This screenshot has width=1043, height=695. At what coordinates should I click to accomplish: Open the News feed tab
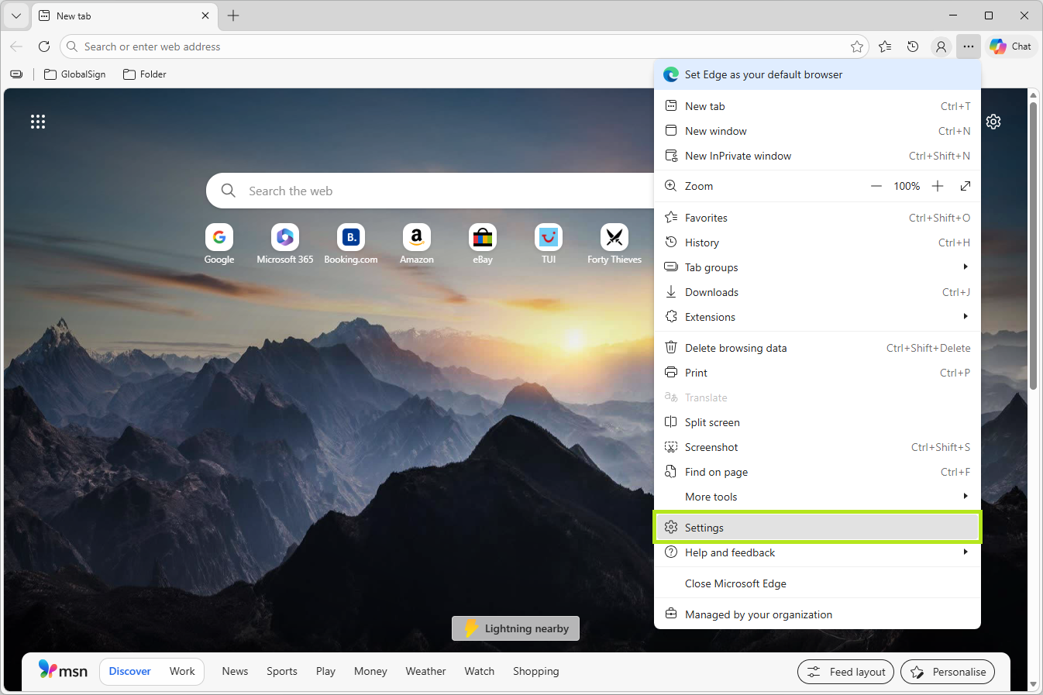tap(235, 671)
